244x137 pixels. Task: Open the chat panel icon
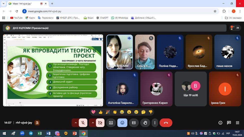pyautogui.click(x=229, y=123)
